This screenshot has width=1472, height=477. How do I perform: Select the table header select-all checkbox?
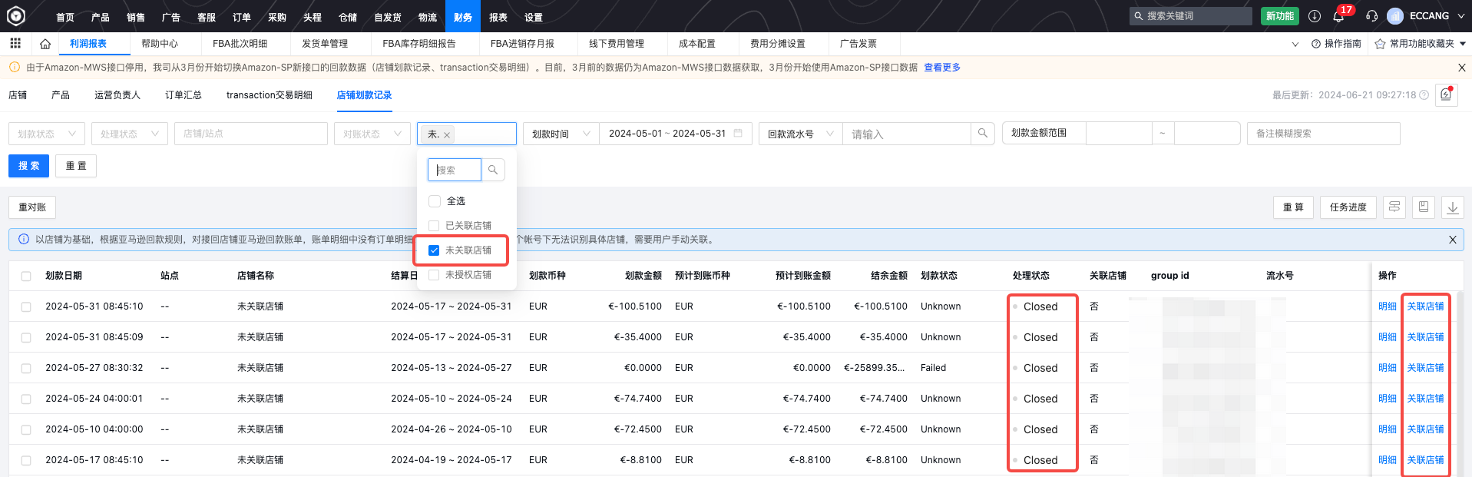click(x=26, y=276)
